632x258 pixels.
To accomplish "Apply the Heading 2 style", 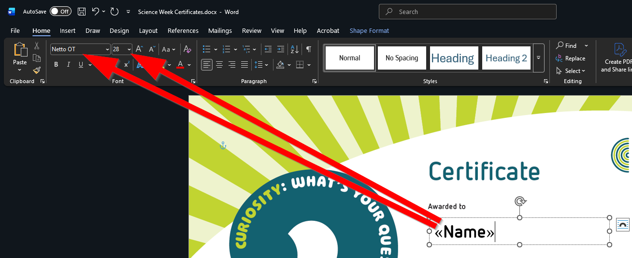I will click(x=506, y=58).
